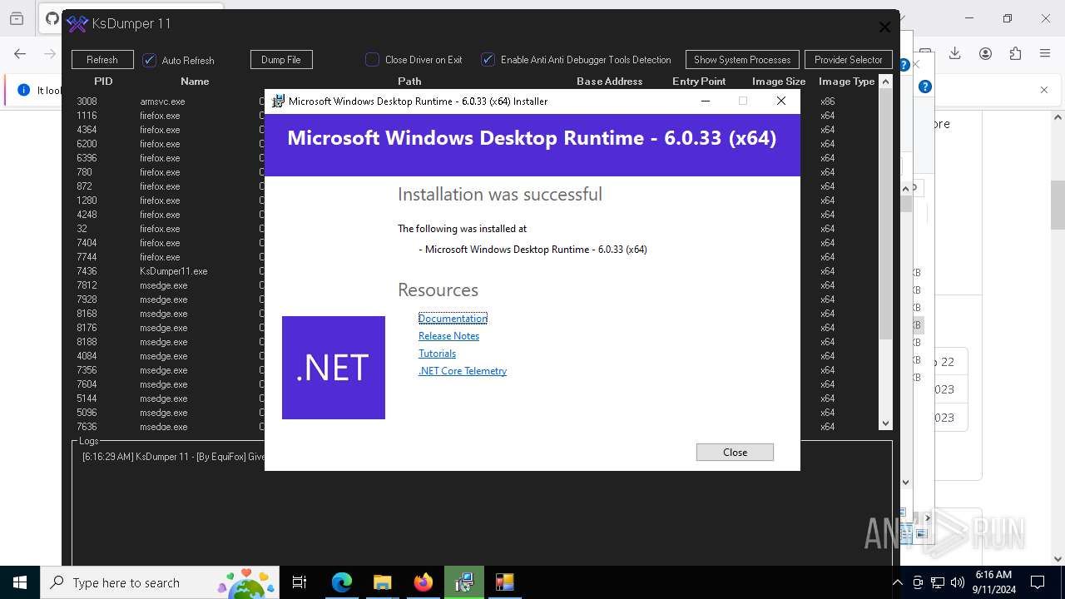Sort the process list by PID column header
The image size is (1065, 599).
103,82
